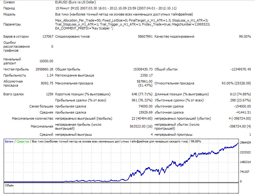Select the Качество моделирования label
The image size is (255, 194).
(174, 37)
